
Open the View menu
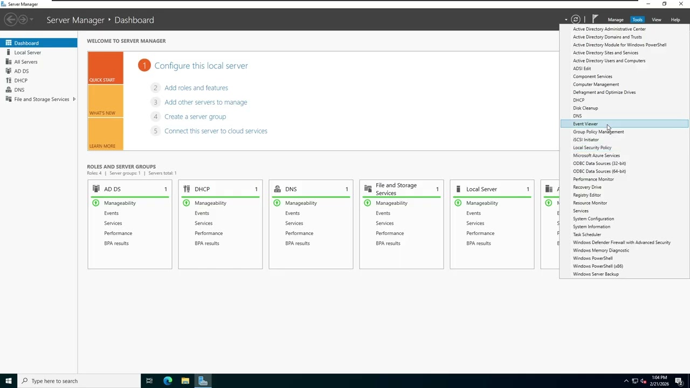[657, 20]
